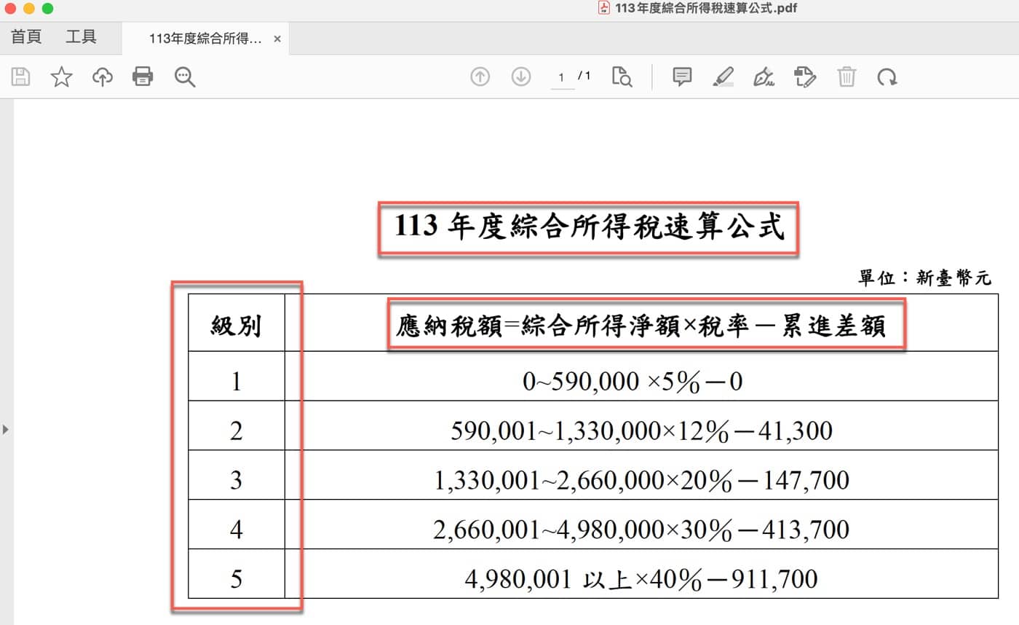The width and height of the screenshot is (1019, 625).
Task: Click the total page count /1
Action: pos(584,76)
